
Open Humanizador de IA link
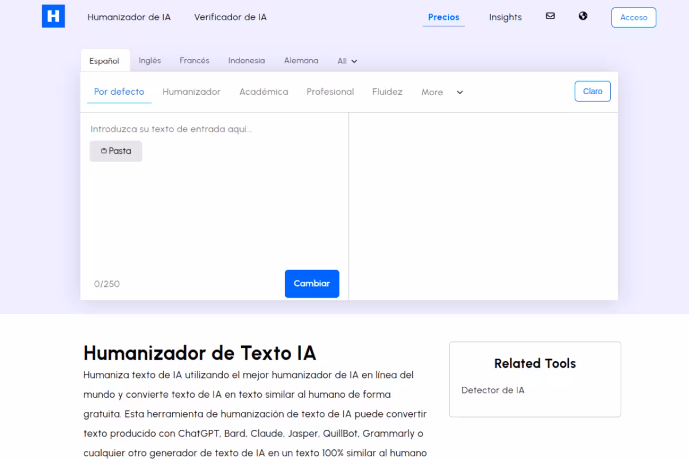click(x=129, y=17)
